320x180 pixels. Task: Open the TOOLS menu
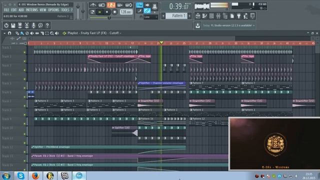(x=65, y=10)
